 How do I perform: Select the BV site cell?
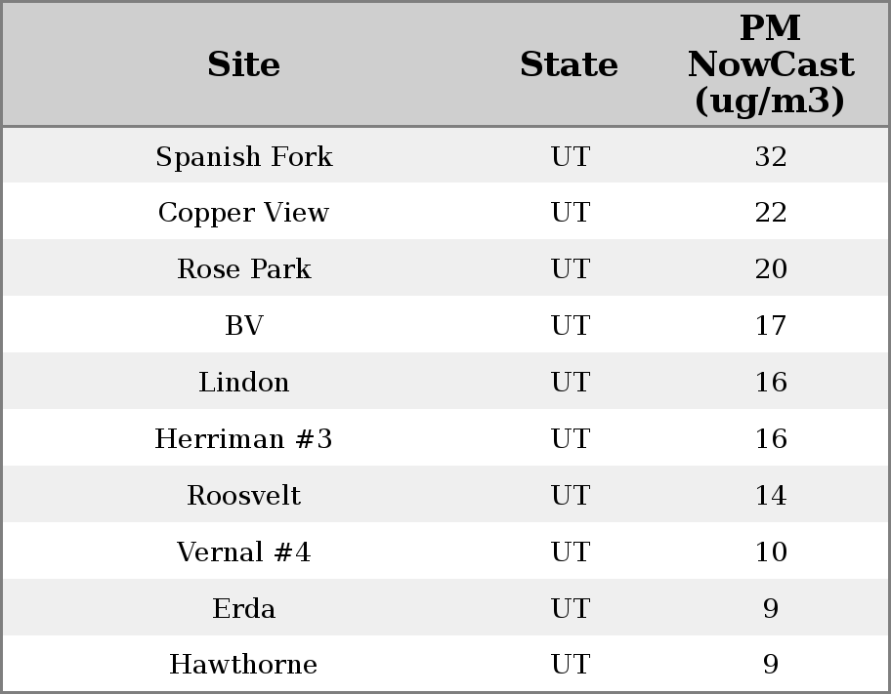[x=243, y=326]
